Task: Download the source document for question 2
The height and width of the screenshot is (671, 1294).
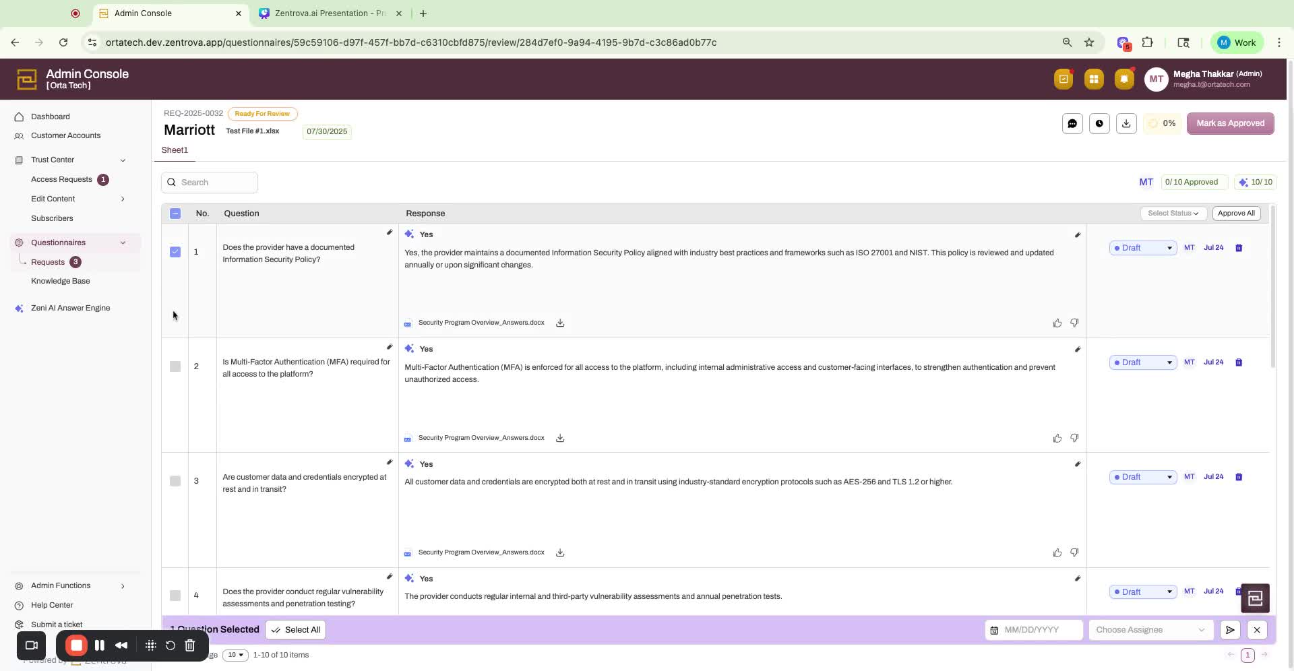Action: pyautogui.click(x=560, y=439)
